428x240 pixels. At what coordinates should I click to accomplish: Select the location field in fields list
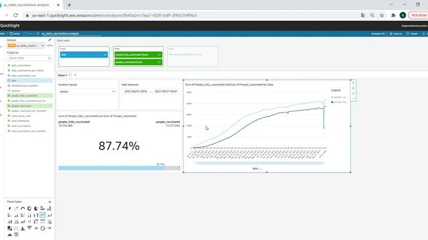tap(29, 91)
